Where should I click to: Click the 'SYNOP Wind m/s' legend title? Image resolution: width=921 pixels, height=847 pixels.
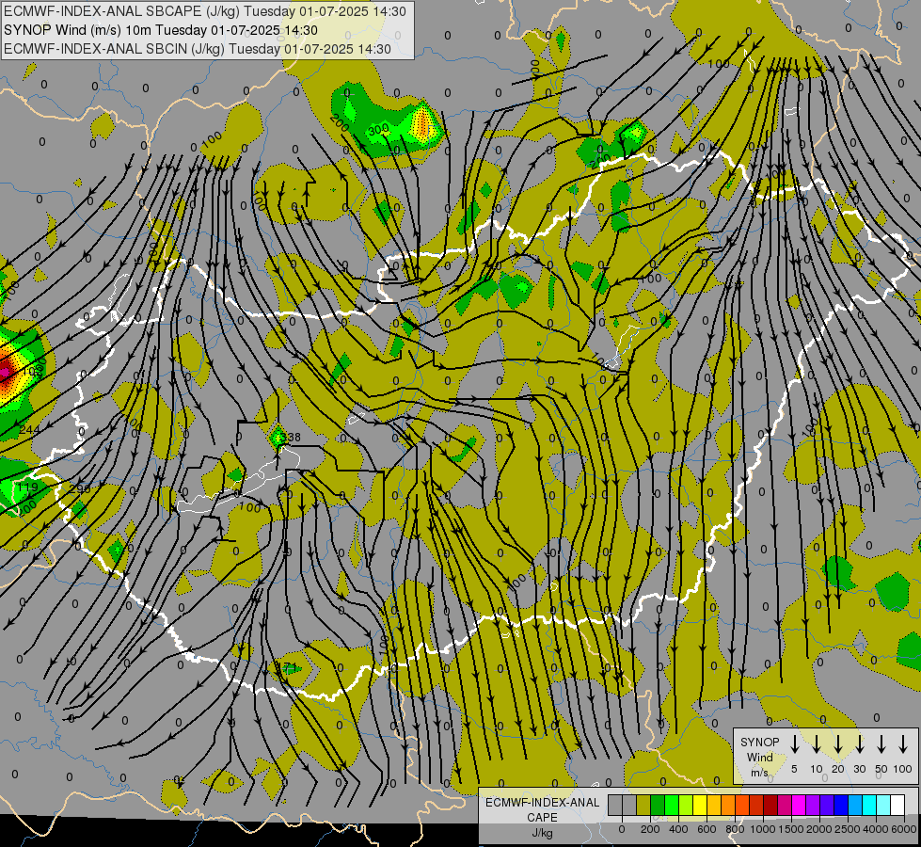[x=759, y=757]
